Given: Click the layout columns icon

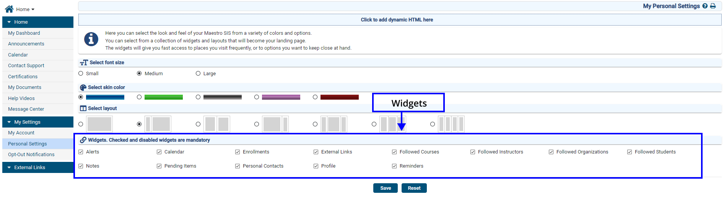Looking at the screenshot, I should (83, 108).
